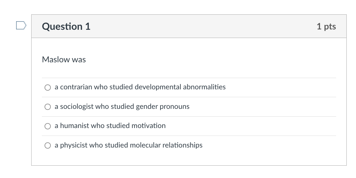The width and height of the screenshot is (356, 178).
Task: Click the word "abnormalities" in the first answer
Action: 204,87
